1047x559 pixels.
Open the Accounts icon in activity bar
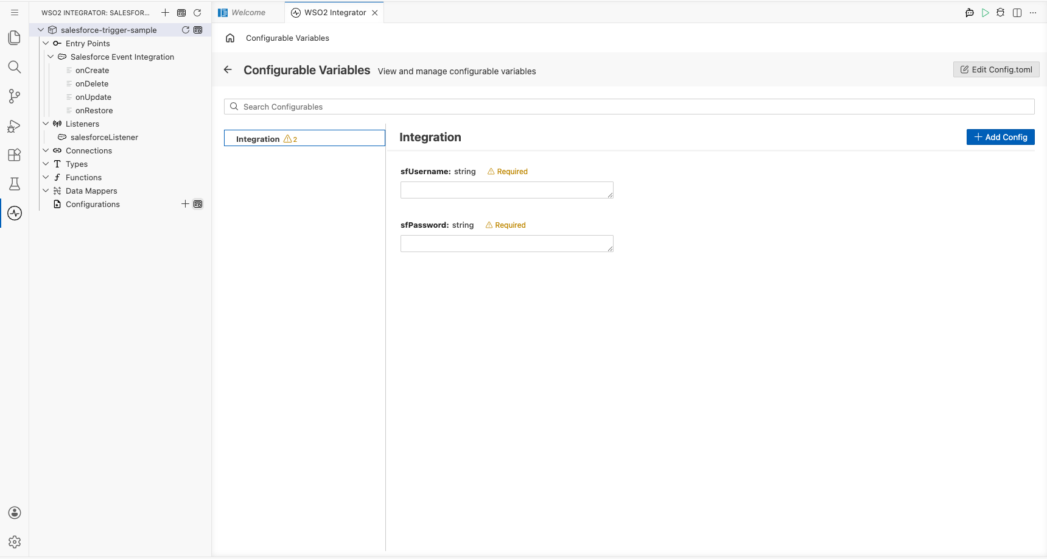pyautogui.click(x=15, y=513)
